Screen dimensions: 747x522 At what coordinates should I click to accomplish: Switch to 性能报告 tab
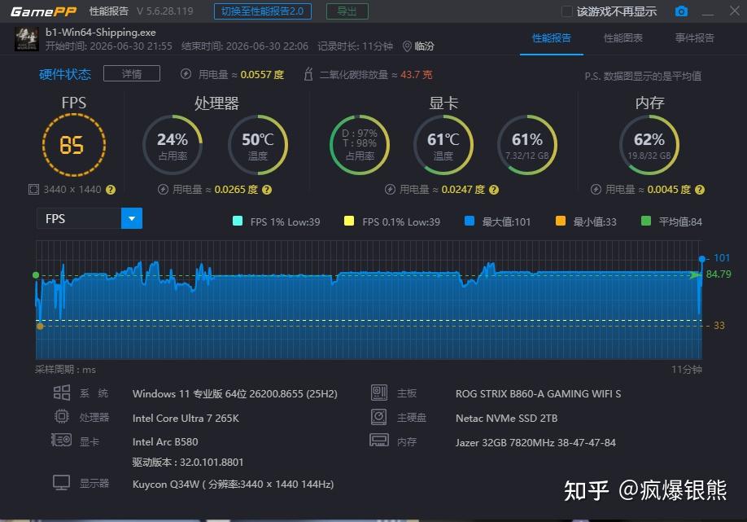pyautogui.click(x=551, y=38)
